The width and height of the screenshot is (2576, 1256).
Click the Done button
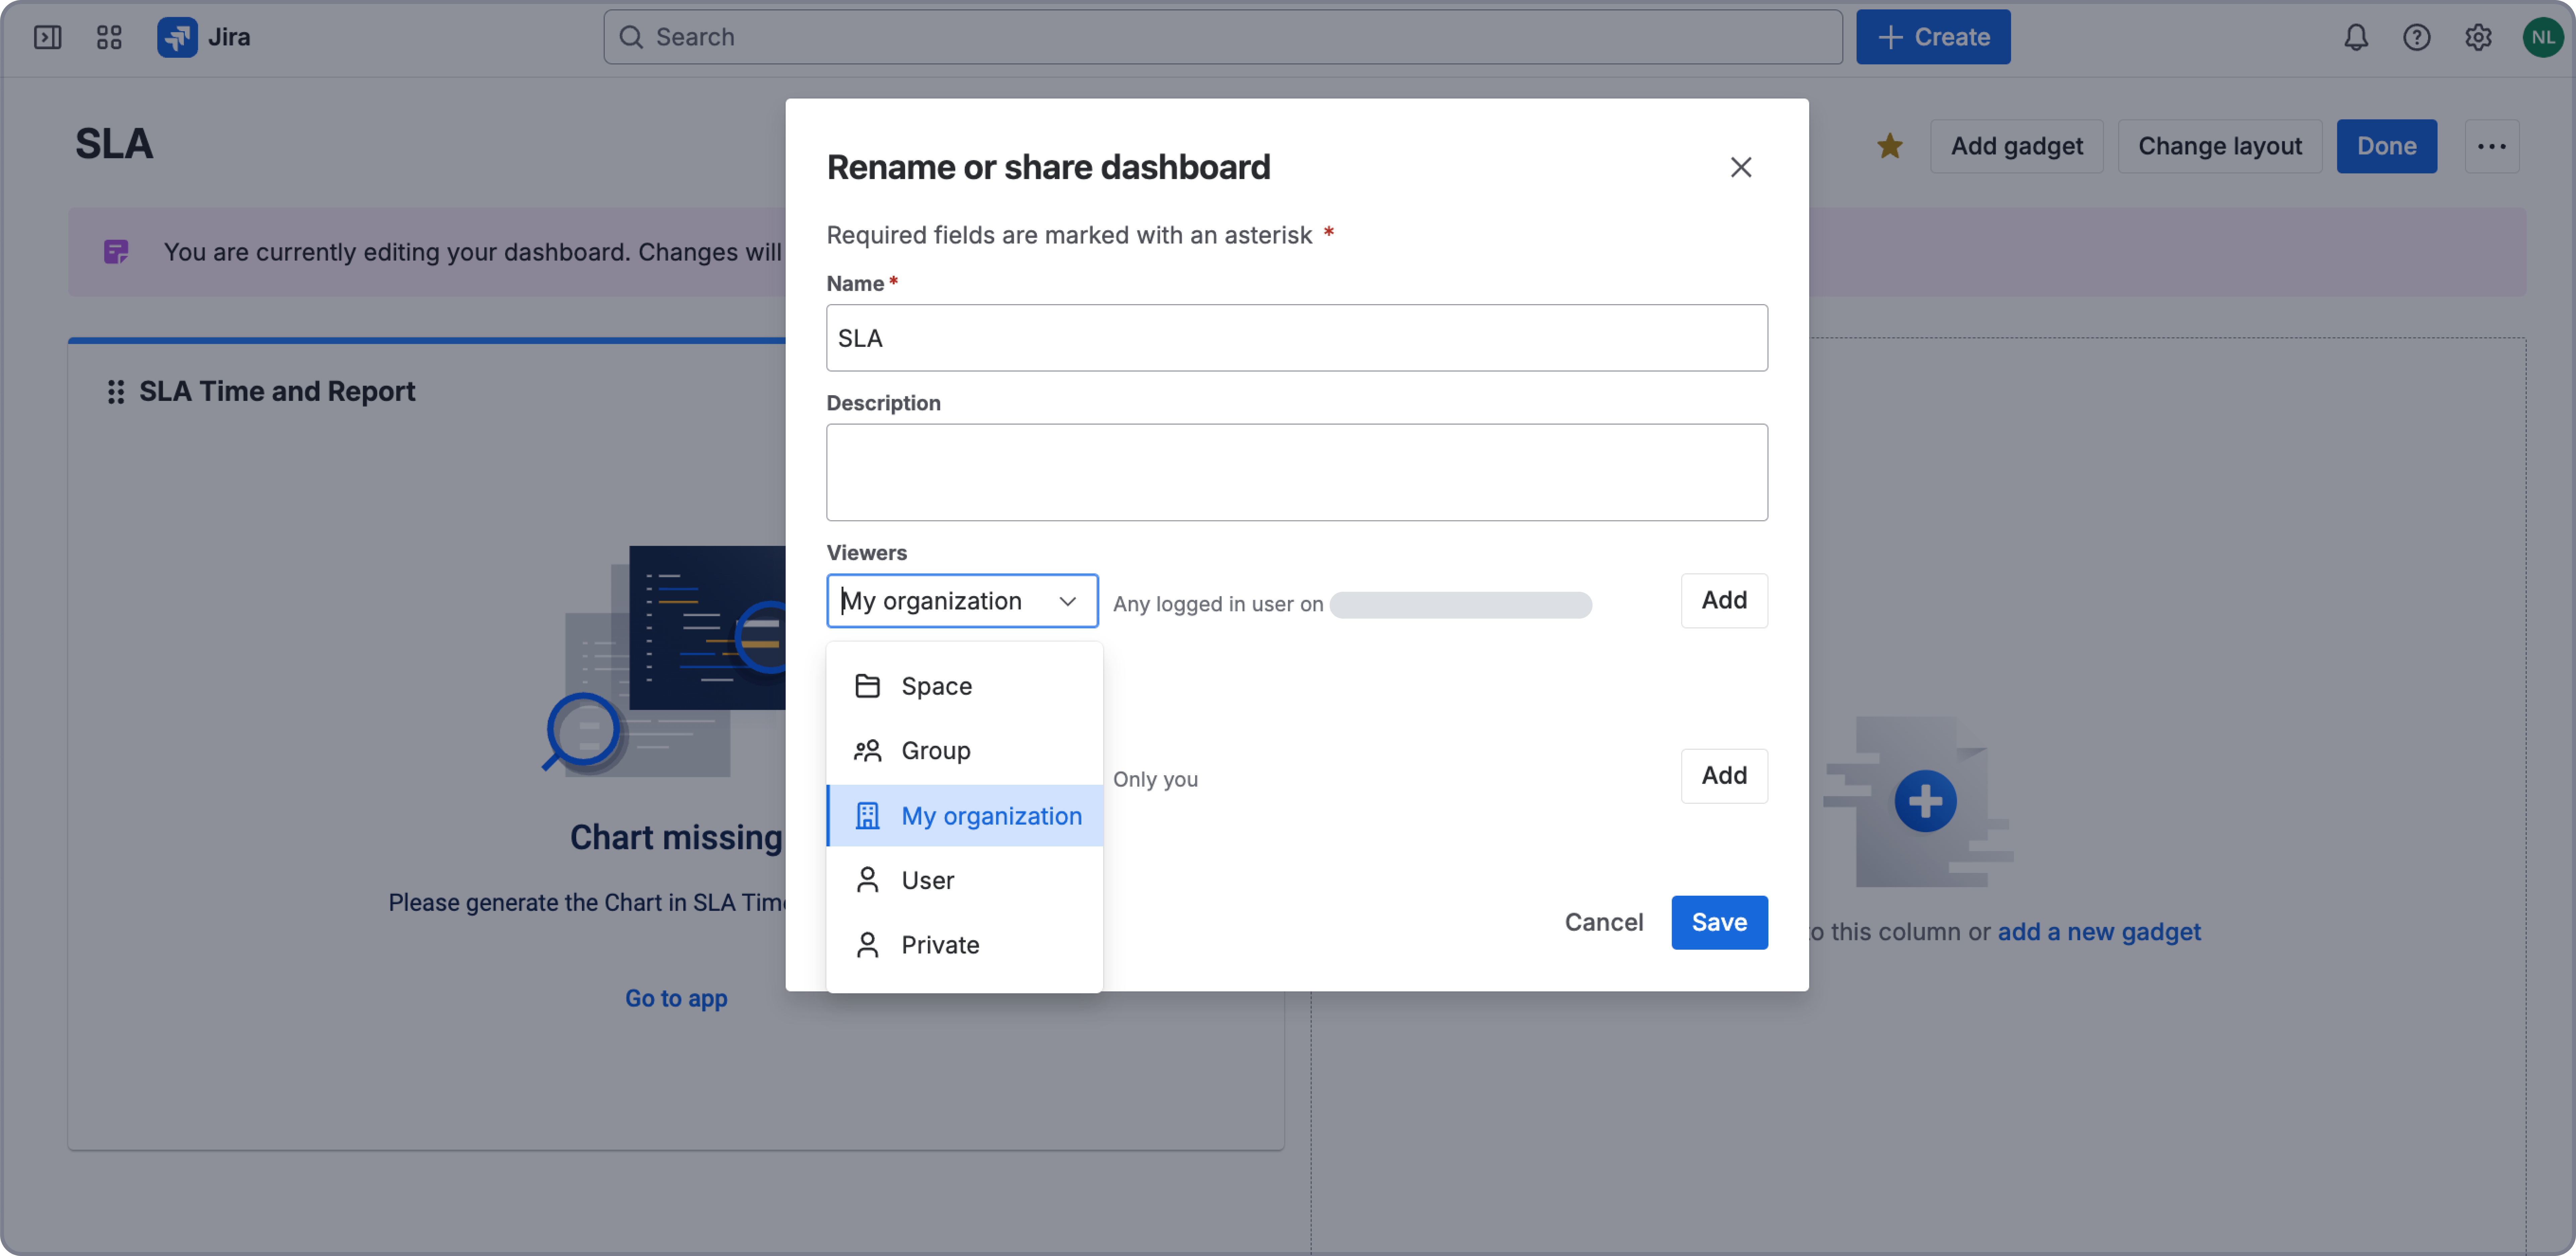2386,146
